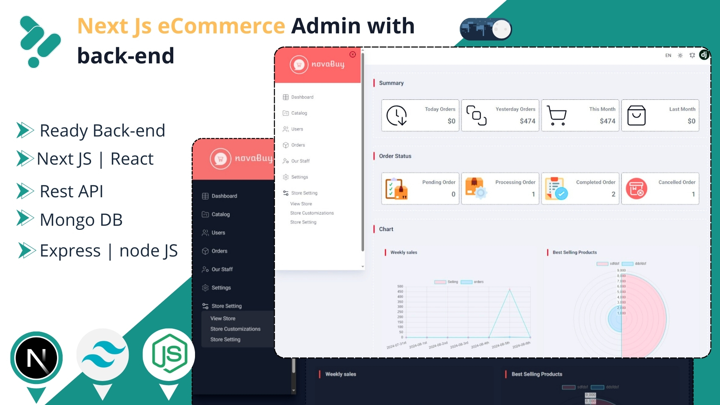Toggle pink Selling legend in Weekly sales chart
This screenshot has height=405, width=720.
click(440, 282)
